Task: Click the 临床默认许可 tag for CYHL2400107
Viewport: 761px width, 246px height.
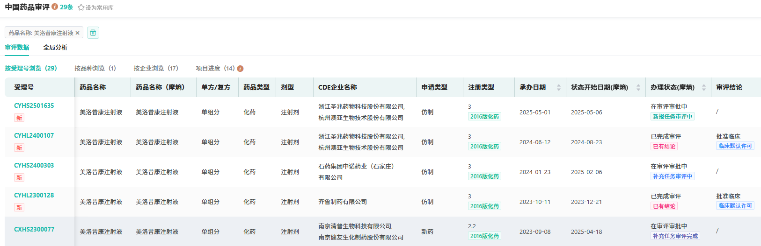Action: [x=735, y=146]
